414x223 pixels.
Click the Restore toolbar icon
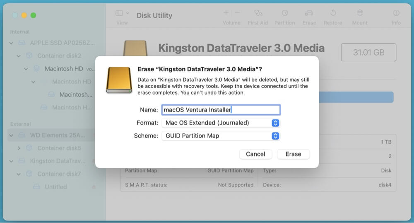click(333, 13)
